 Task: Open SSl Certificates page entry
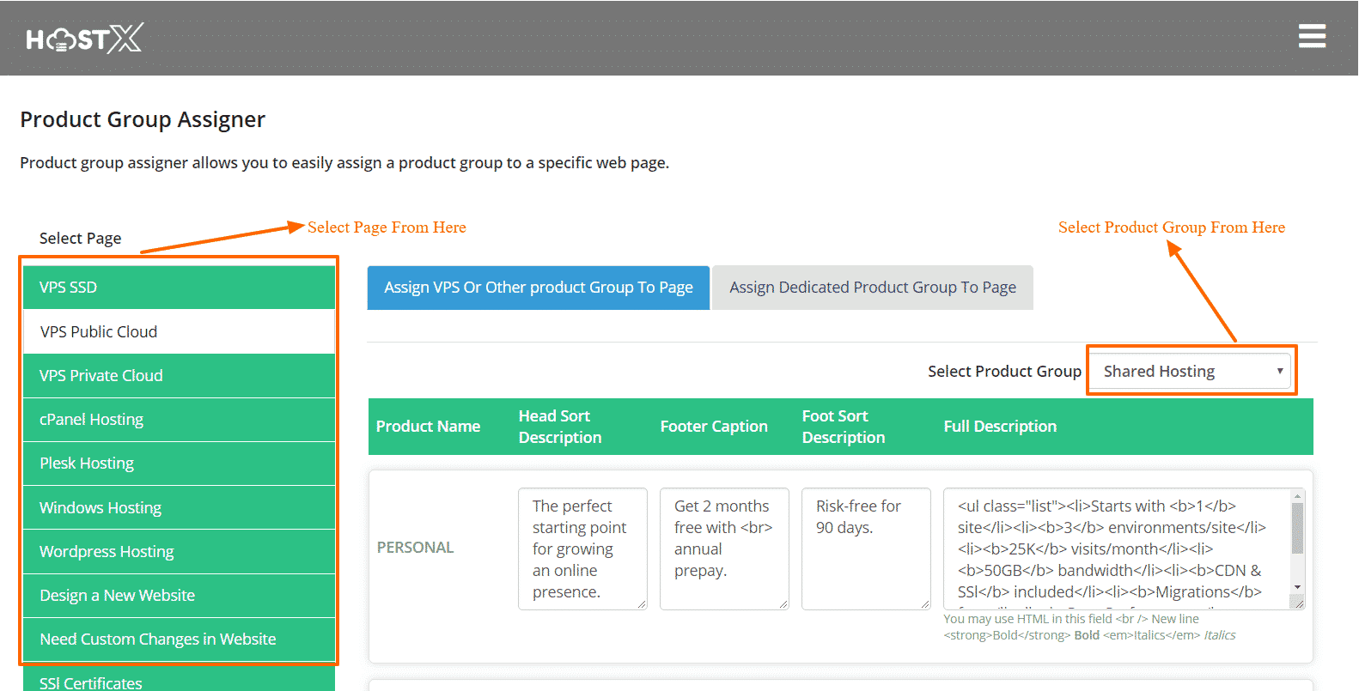[179, 682]
